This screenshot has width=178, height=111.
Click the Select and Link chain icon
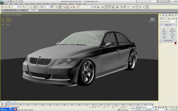[3, 7]
